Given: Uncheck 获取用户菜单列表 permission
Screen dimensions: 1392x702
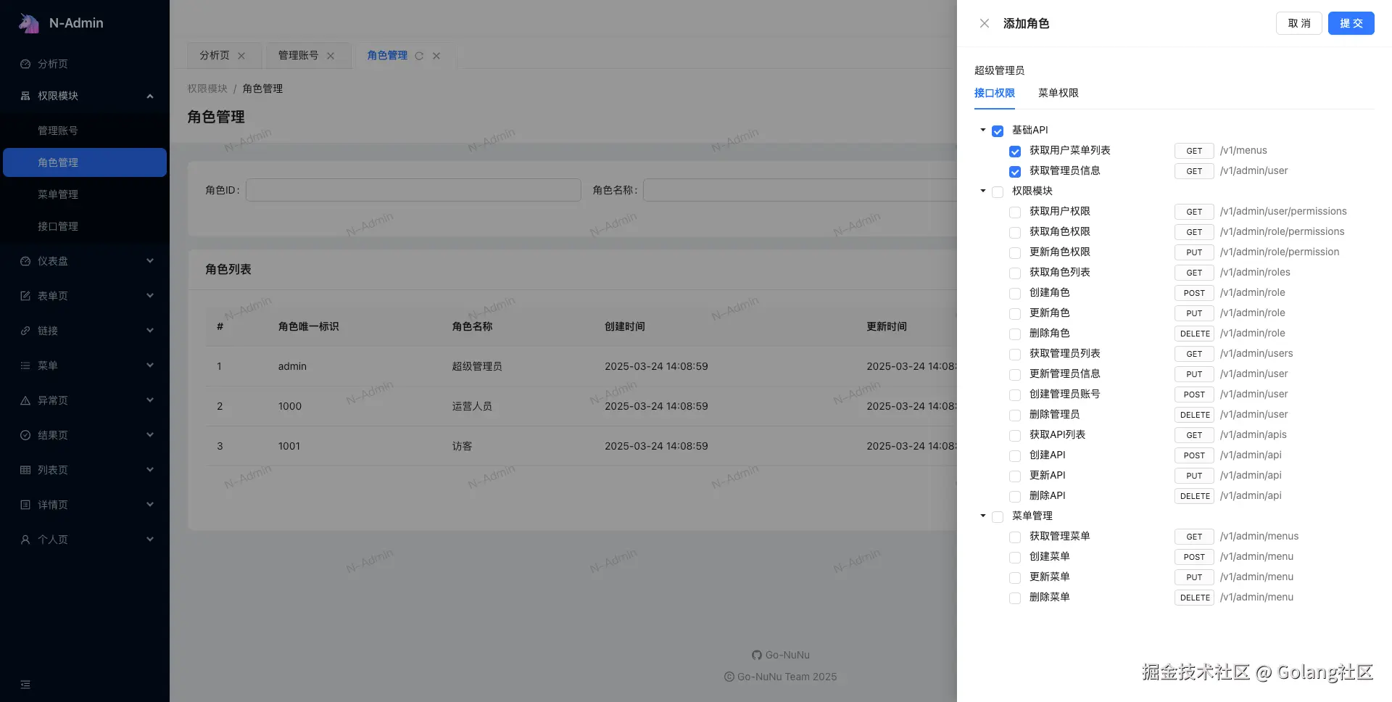Looking at the screenshot, I should (1015, 151).
